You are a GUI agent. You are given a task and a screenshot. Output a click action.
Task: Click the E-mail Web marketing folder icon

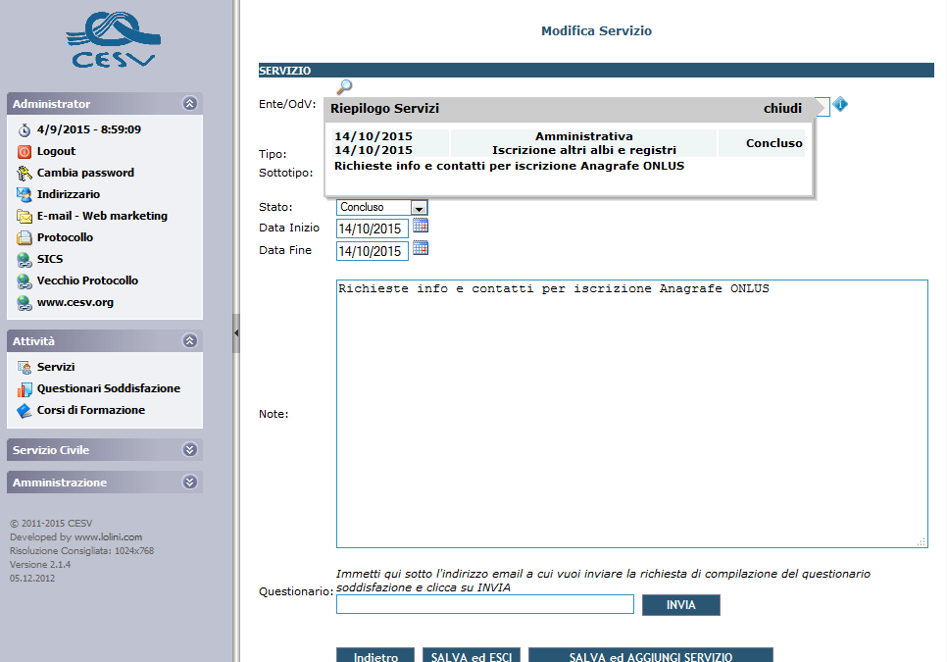25,216
